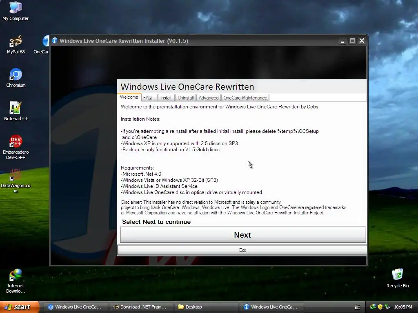Image resolution: width=418 pixels, height=313 pixels.
Task: Click the 'Requirements:' label
Action: (x=137, y=168)
